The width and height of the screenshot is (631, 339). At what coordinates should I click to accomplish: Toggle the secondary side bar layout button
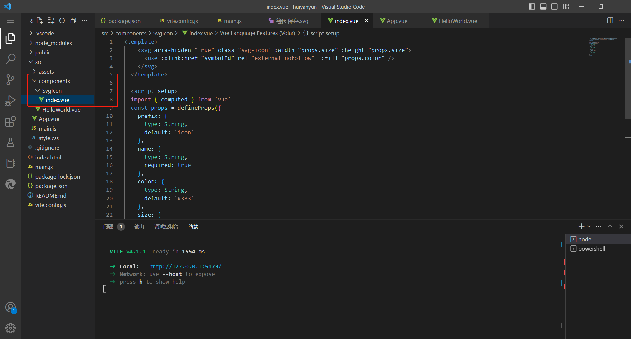(554, 7)
